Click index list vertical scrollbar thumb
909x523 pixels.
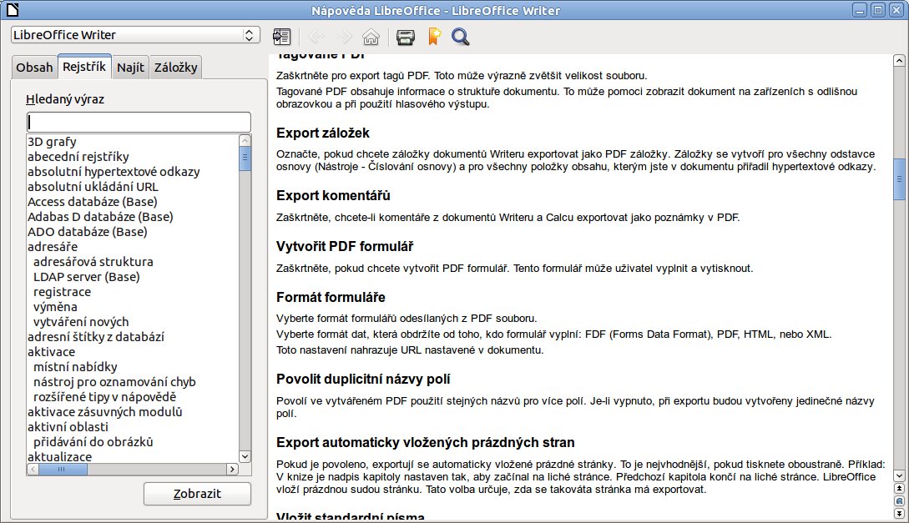[245, 158]
